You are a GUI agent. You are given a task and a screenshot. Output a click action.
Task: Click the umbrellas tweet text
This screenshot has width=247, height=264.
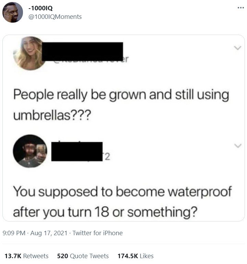pyautogui.click(x=121, y=105)
